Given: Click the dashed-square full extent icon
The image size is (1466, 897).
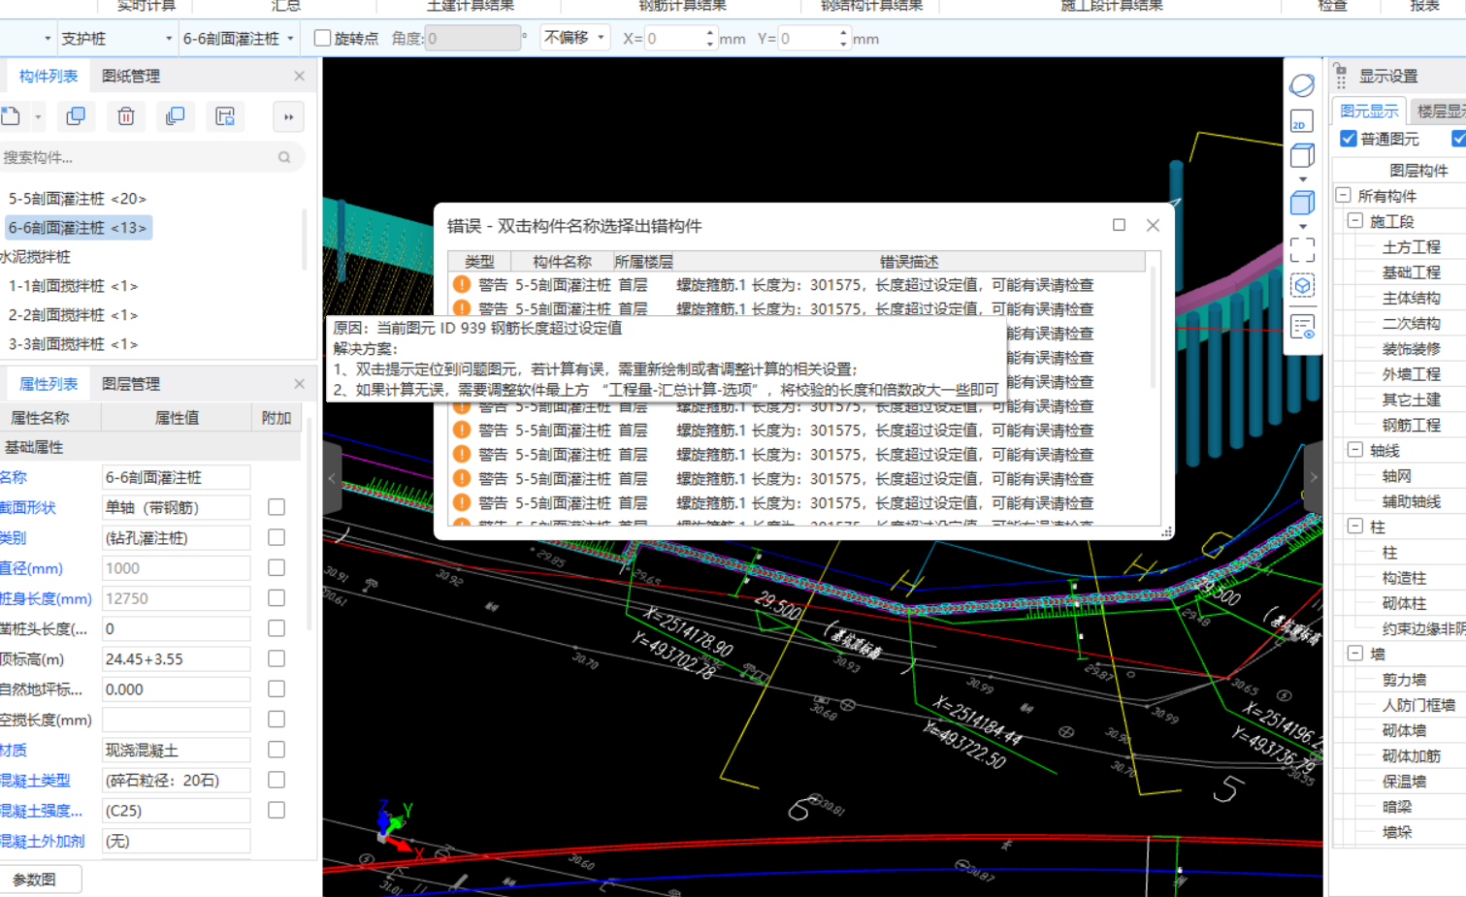Looking at the screenshot, I should point(1302,250).
